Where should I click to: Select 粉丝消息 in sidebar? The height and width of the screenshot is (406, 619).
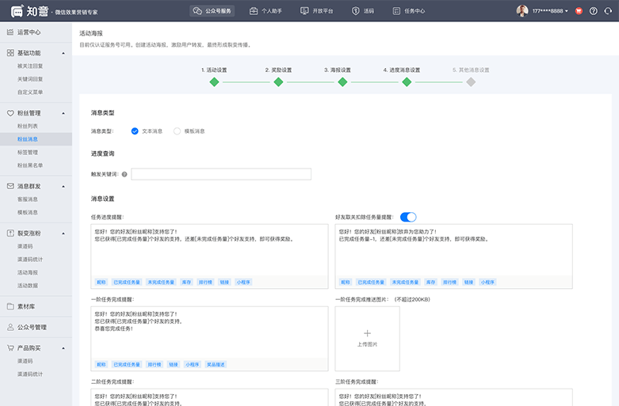tap(28, 138)
